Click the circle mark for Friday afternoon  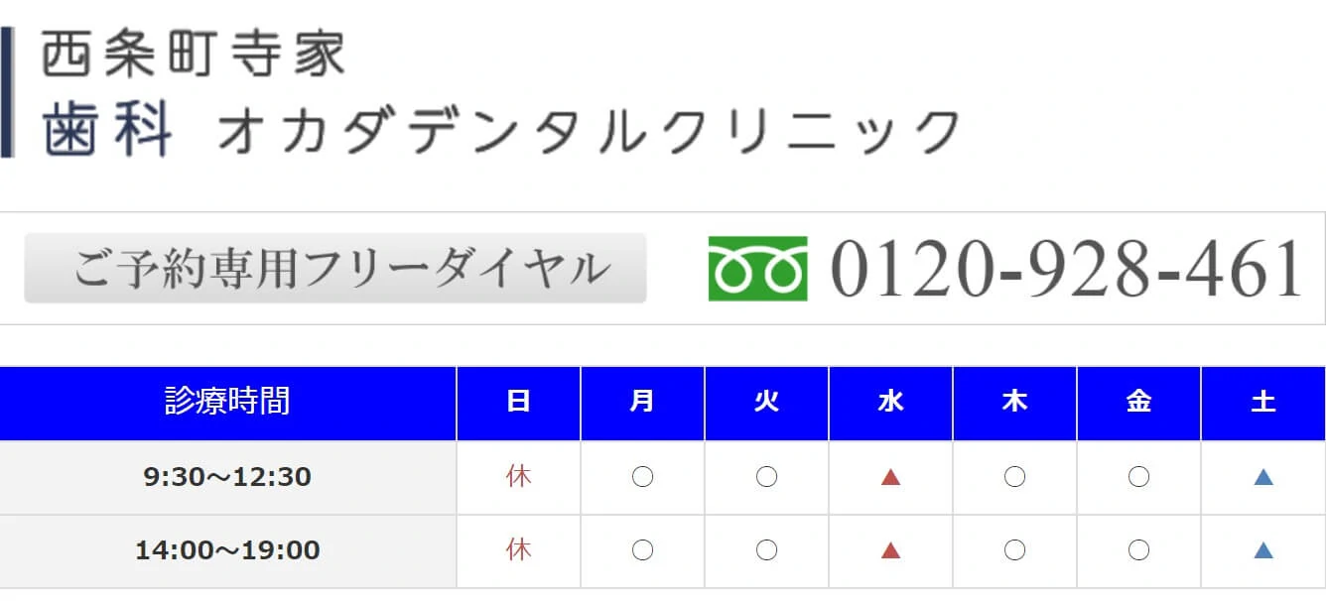pyautogui.click(x=1138, y=550)
